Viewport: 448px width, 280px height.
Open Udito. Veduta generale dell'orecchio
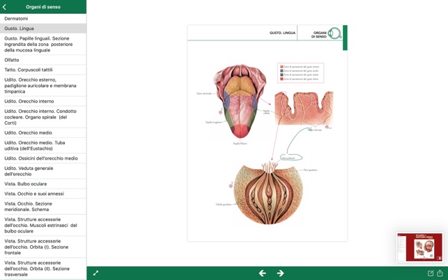pos(43,171)
